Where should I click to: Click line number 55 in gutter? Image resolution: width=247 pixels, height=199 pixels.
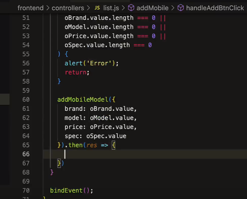tap(26, 54)
